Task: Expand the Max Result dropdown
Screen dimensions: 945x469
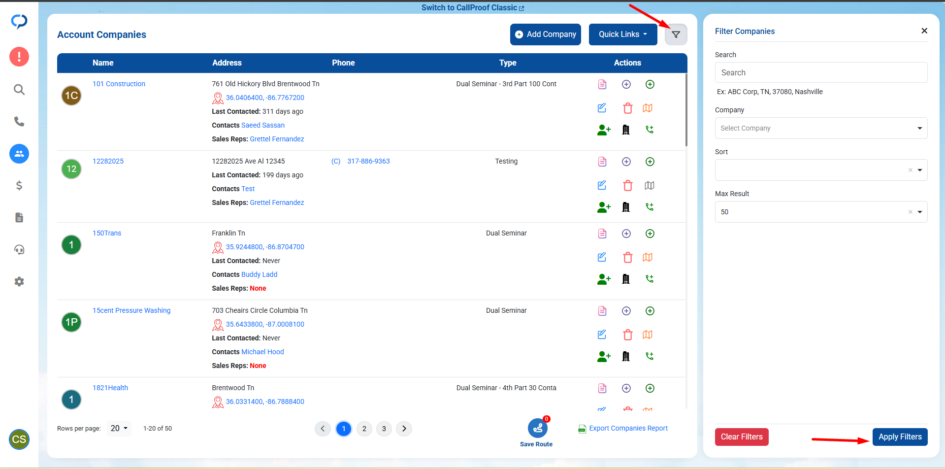Action: [821, 212]
